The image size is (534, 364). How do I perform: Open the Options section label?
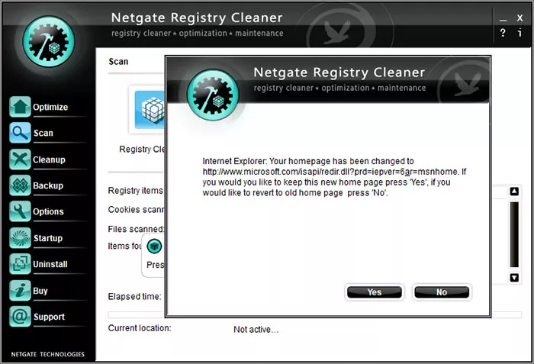point(48,211)
